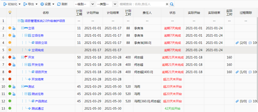Open the 初始化 dropdown menu
Viewport: 258px width, 112px height.
click(x=12, y=4)
